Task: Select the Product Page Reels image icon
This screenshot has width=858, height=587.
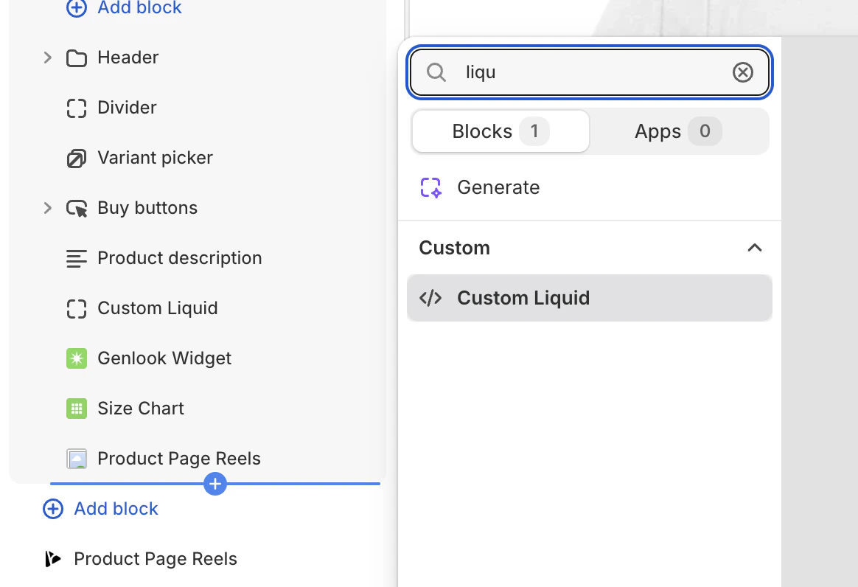Action: (77, 459)
